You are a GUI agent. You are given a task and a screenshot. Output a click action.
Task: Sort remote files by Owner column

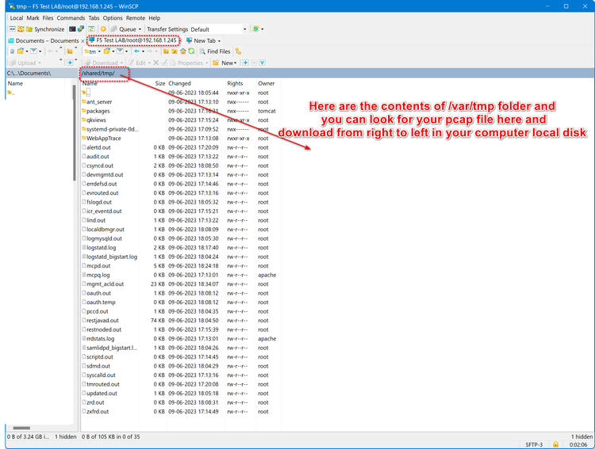click(x=266, y=83)
